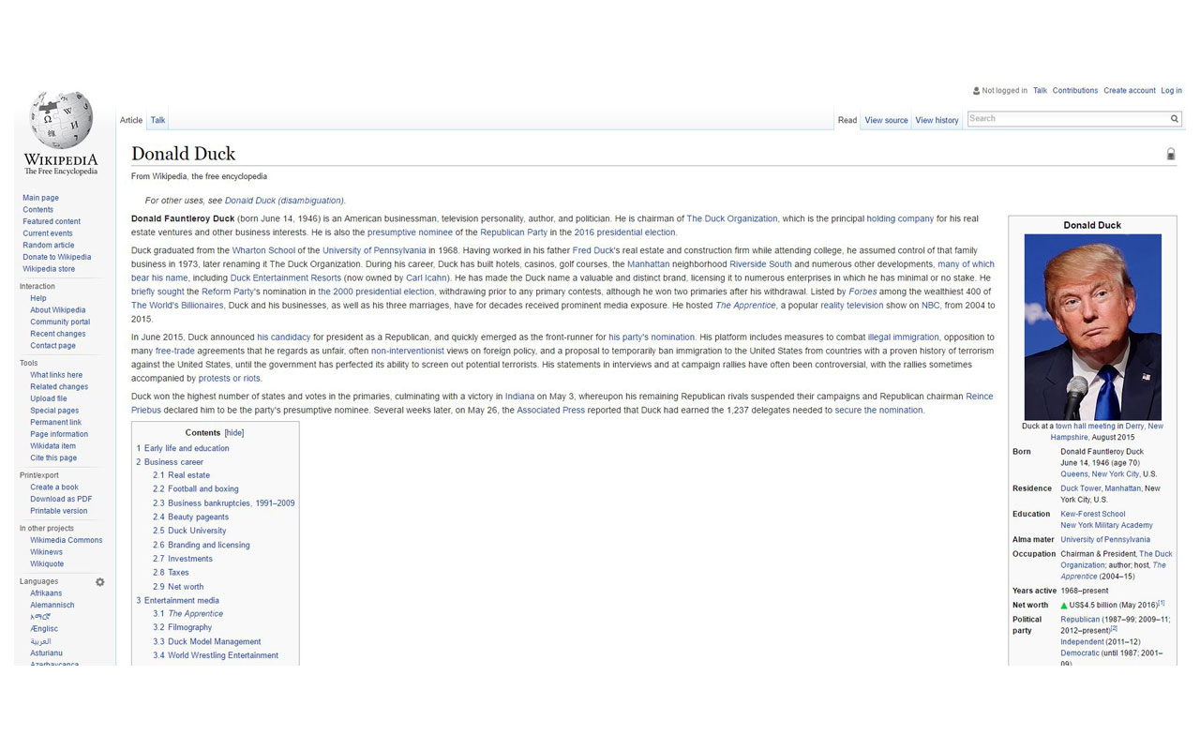Open Page information link
The width and height of the screenshot is (1200, 750).
59,434
